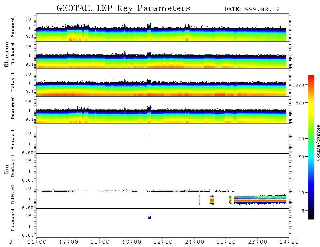Click the "24:00" time axis label
Screen dimensions: 320x247
coord(289,242)
